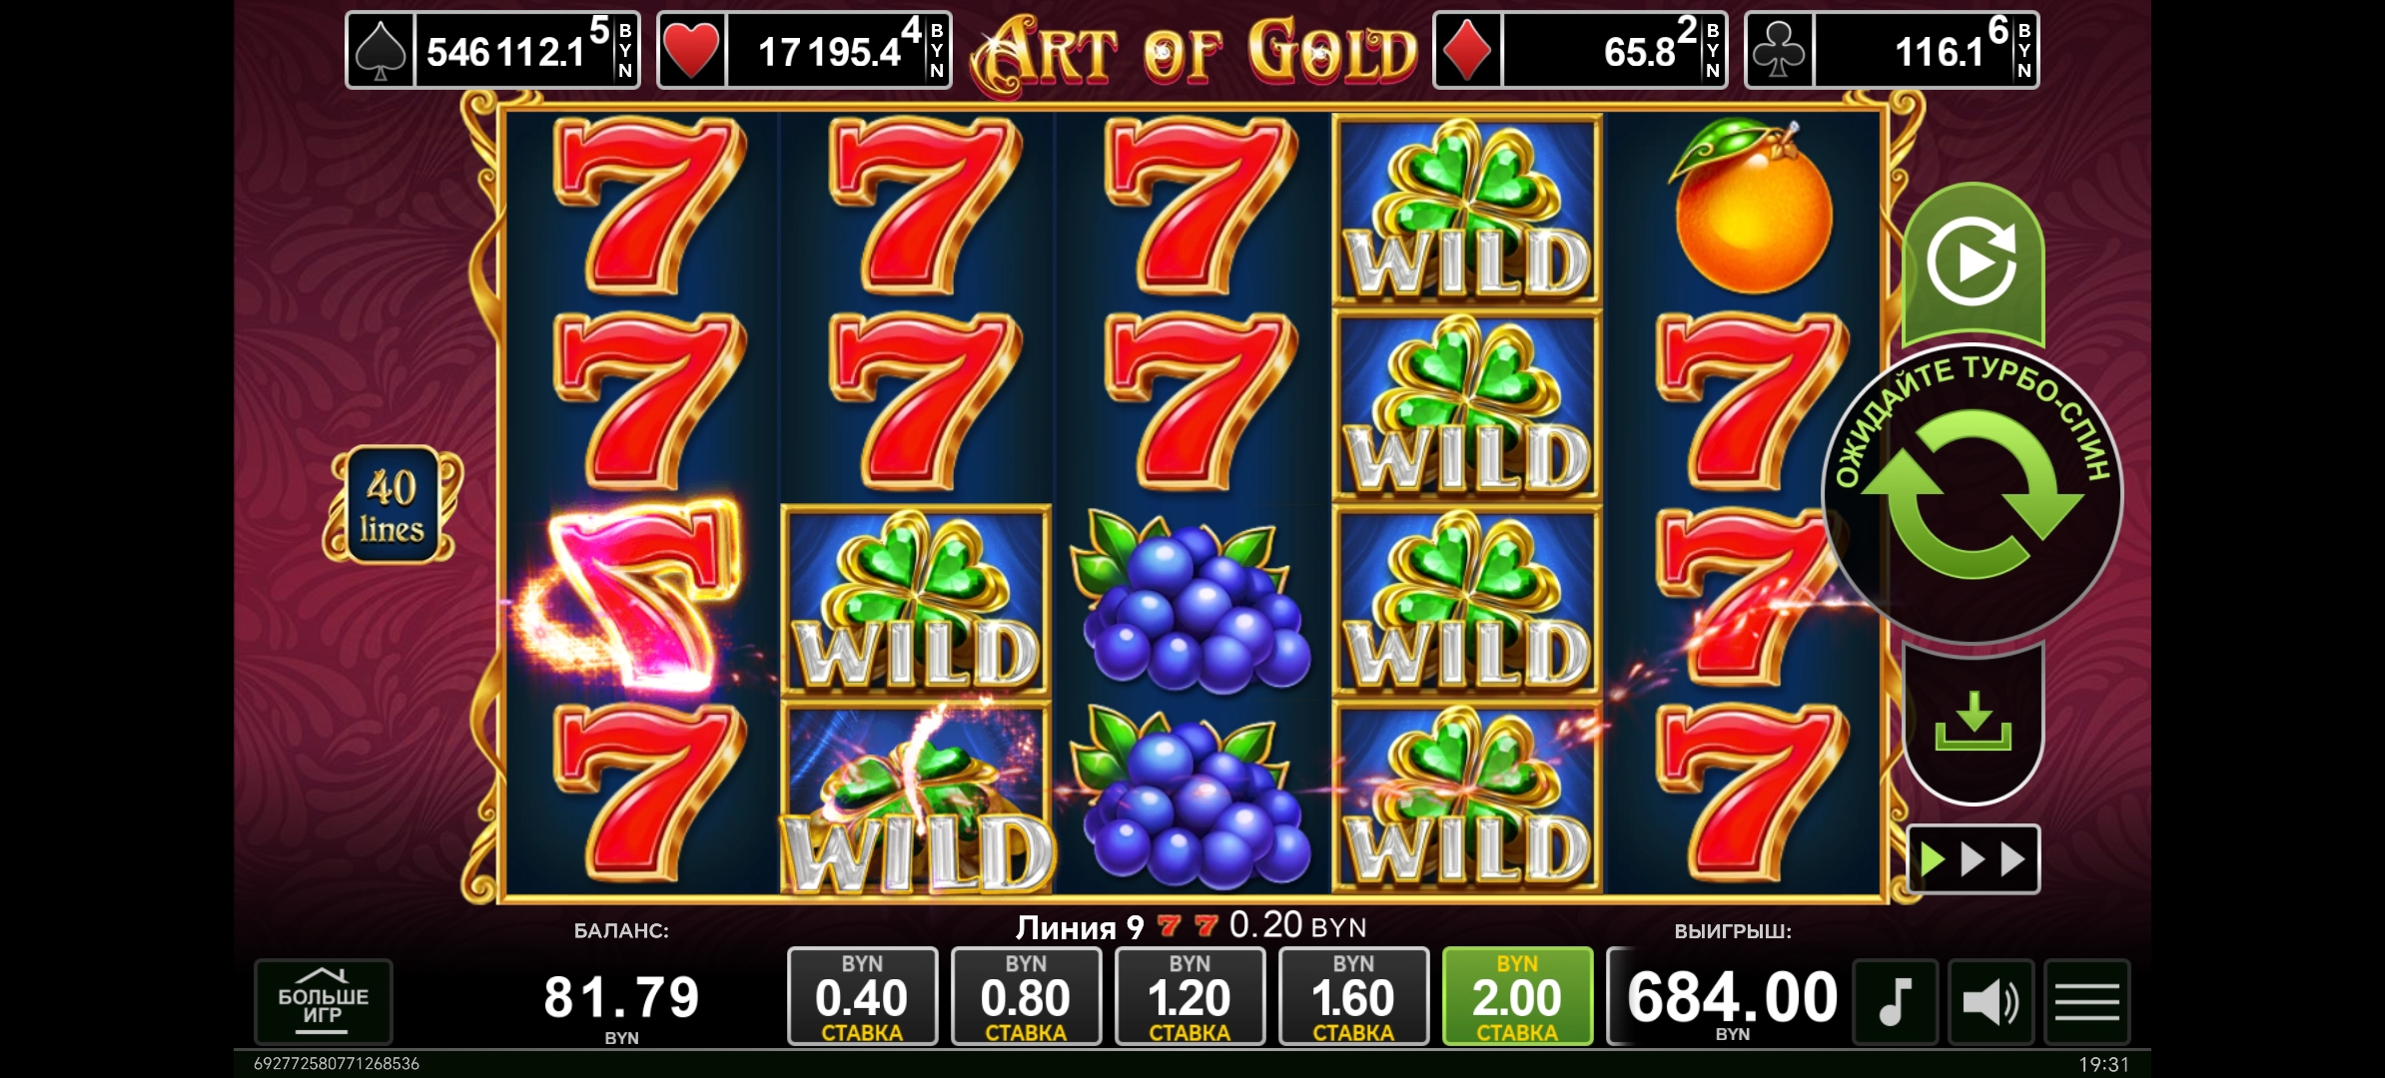Select the 0.80 BYN stake
This screenshot has height=1078, width=2385.
1026,996
